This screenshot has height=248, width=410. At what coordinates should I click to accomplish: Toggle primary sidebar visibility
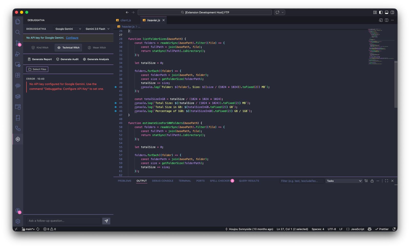(x=381, y=12)
